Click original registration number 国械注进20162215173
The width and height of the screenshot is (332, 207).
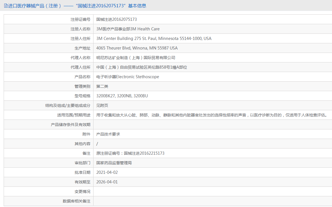pos(130,153)
